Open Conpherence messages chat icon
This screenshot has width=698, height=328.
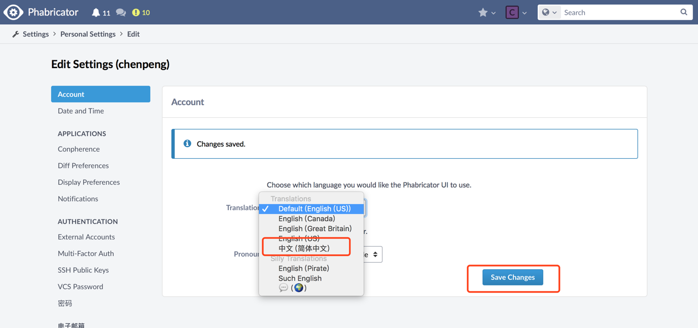121,12
